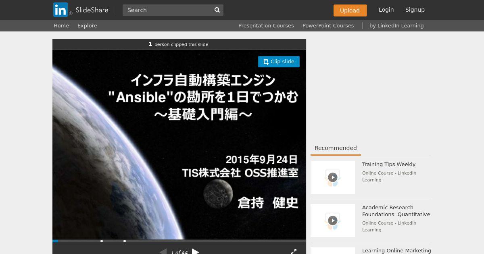This screenshot has height=254, width=484.
Task: Click '1 person clipped this slide' text
Action: coord(178,44)
